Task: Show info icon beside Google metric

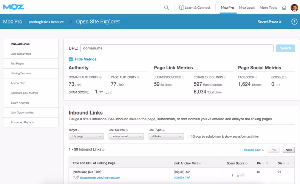Action: pos(286,77)
